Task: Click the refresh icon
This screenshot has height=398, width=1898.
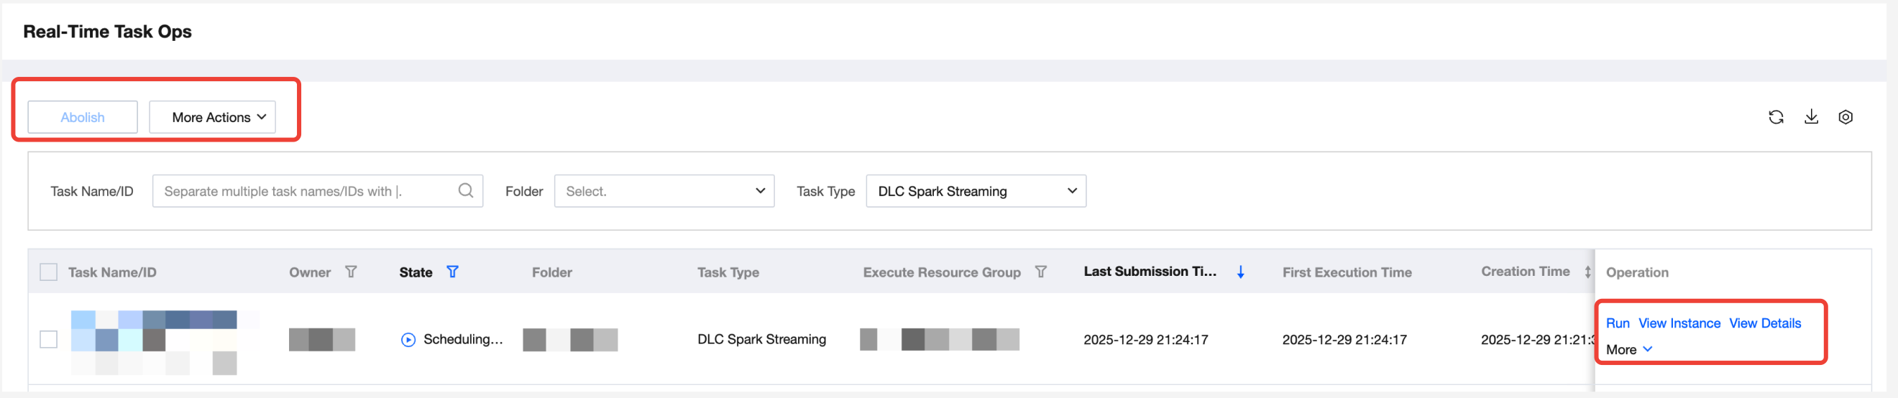Action: 1776,117
